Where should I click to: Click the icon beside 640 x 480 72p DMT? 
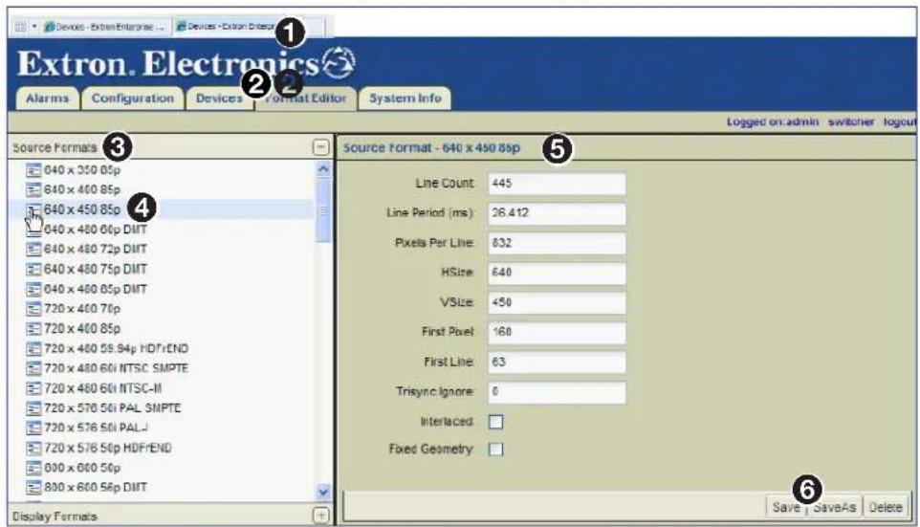[33, 250]
